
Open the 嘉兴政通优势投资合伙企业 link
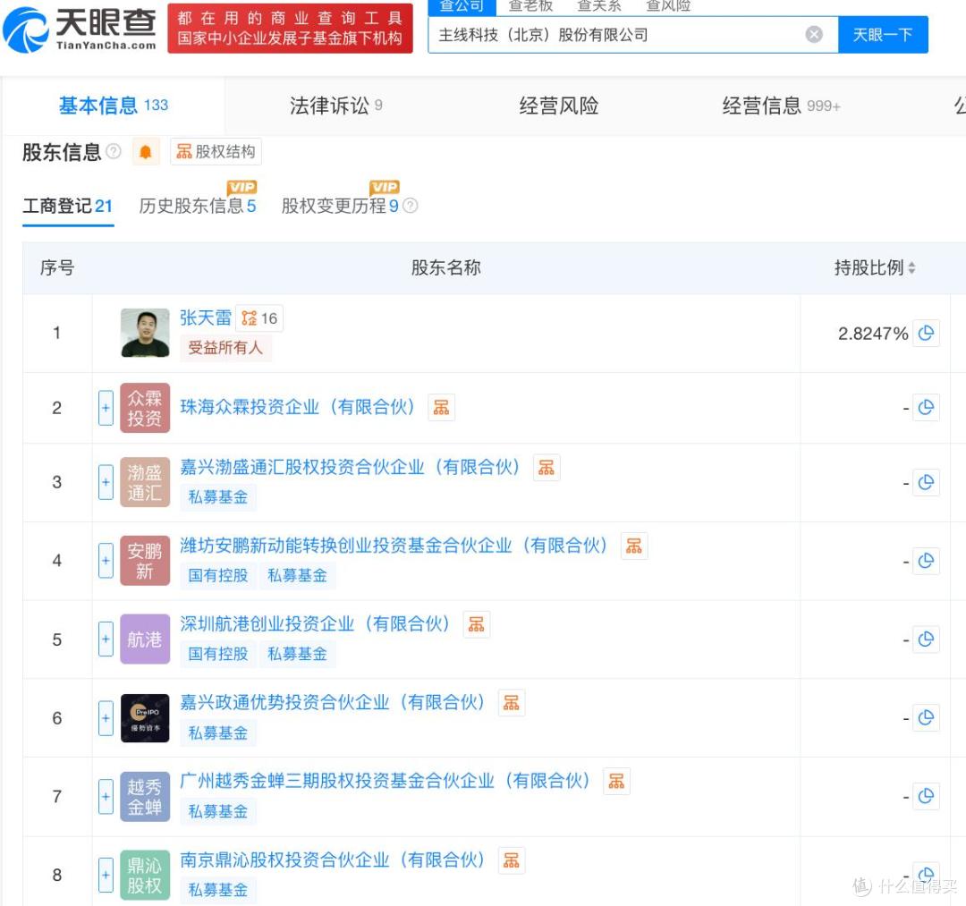click(x=333, y=702)
